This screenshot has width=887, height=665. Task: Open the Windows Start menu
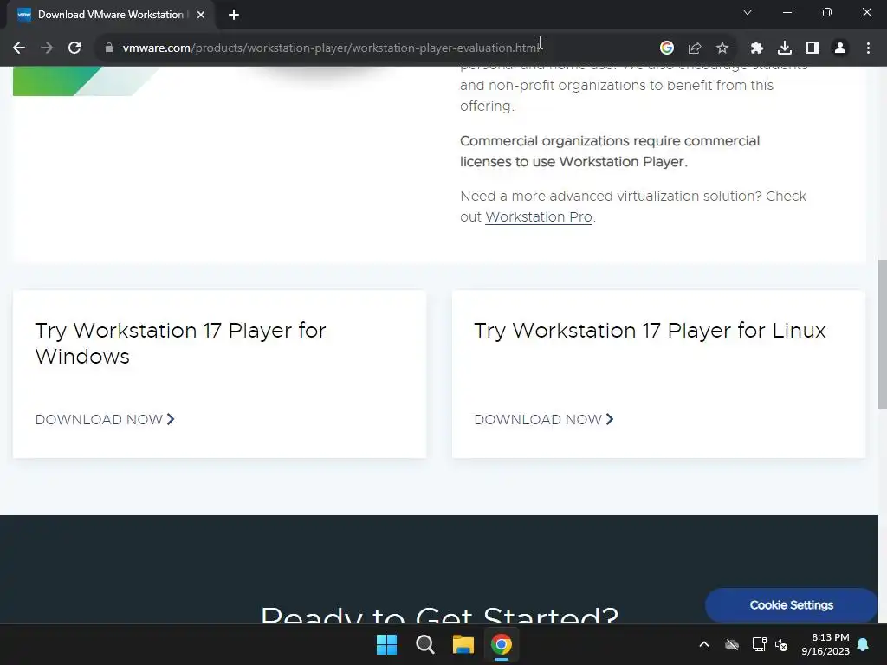[387, 644]
